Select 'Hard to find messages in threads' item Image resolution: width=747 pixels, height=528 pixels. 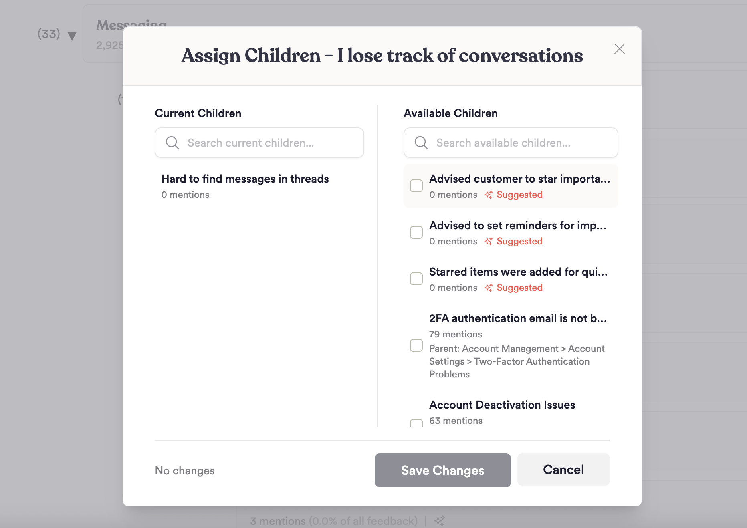[245, 179]
